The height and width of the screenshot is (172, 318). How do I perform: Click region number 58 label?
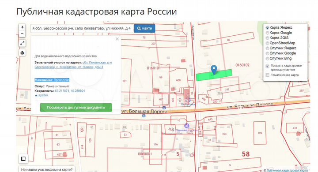click(246, 154)
